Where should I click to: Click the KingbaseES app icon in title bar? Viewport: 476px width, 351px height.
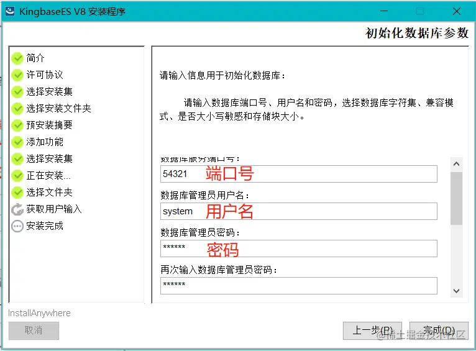point(10,11)
